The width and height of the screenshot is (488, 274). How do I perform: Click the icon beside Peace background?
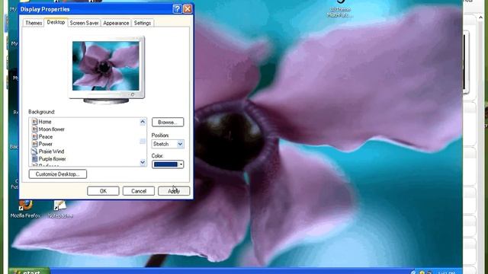click(x=34, y=137)
